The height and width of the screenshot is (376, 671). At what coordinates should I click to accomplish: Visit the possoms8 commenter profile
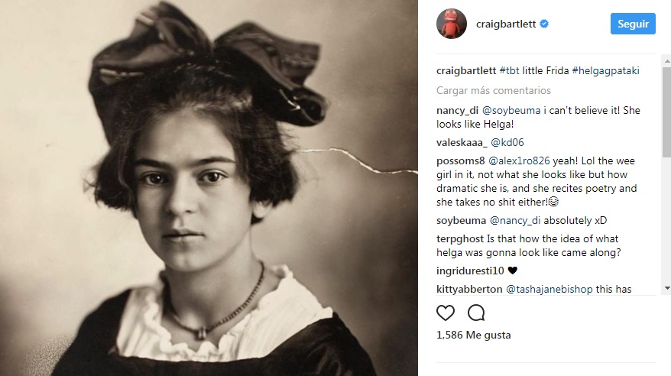tap(461, 160)
